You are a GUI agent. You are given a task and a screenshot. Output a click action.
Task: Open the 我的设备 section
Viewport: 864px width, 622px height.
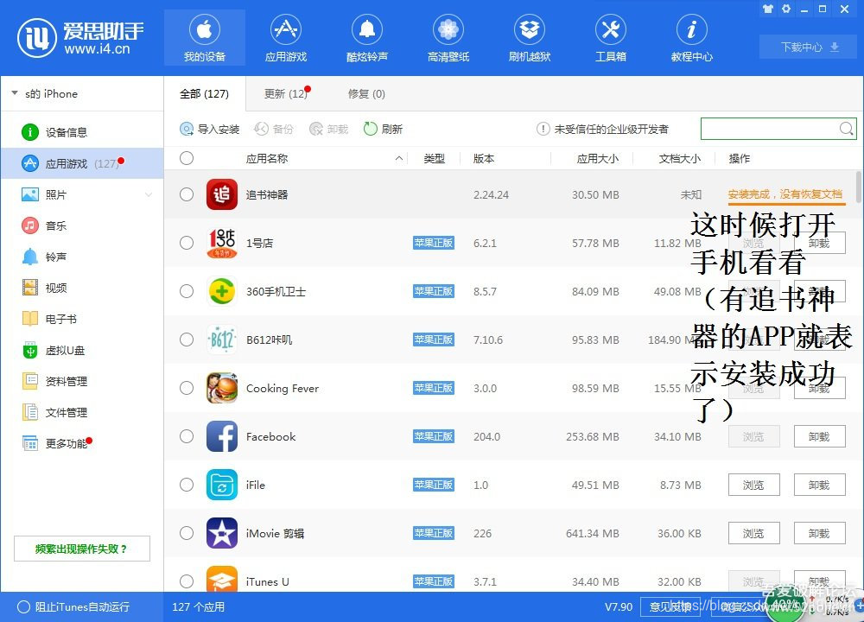point(205,38)
